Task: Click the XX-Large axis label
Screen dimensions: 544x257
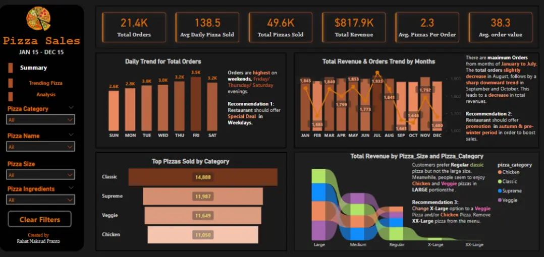Action: [474, 245]
